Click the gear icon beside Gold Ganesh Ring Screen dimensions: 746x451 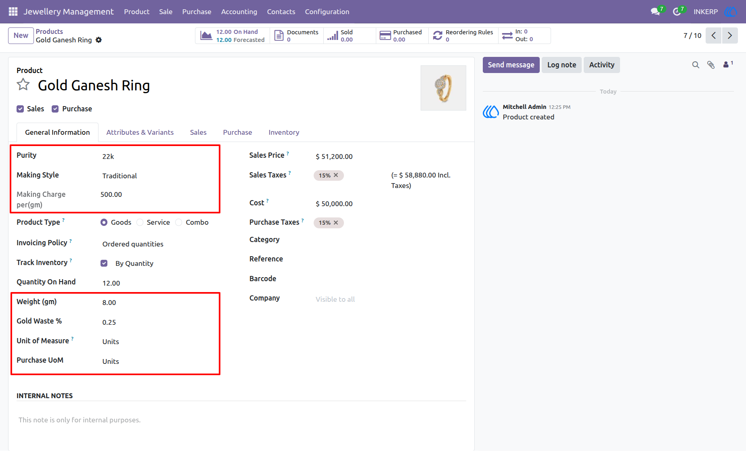point(99,40)
